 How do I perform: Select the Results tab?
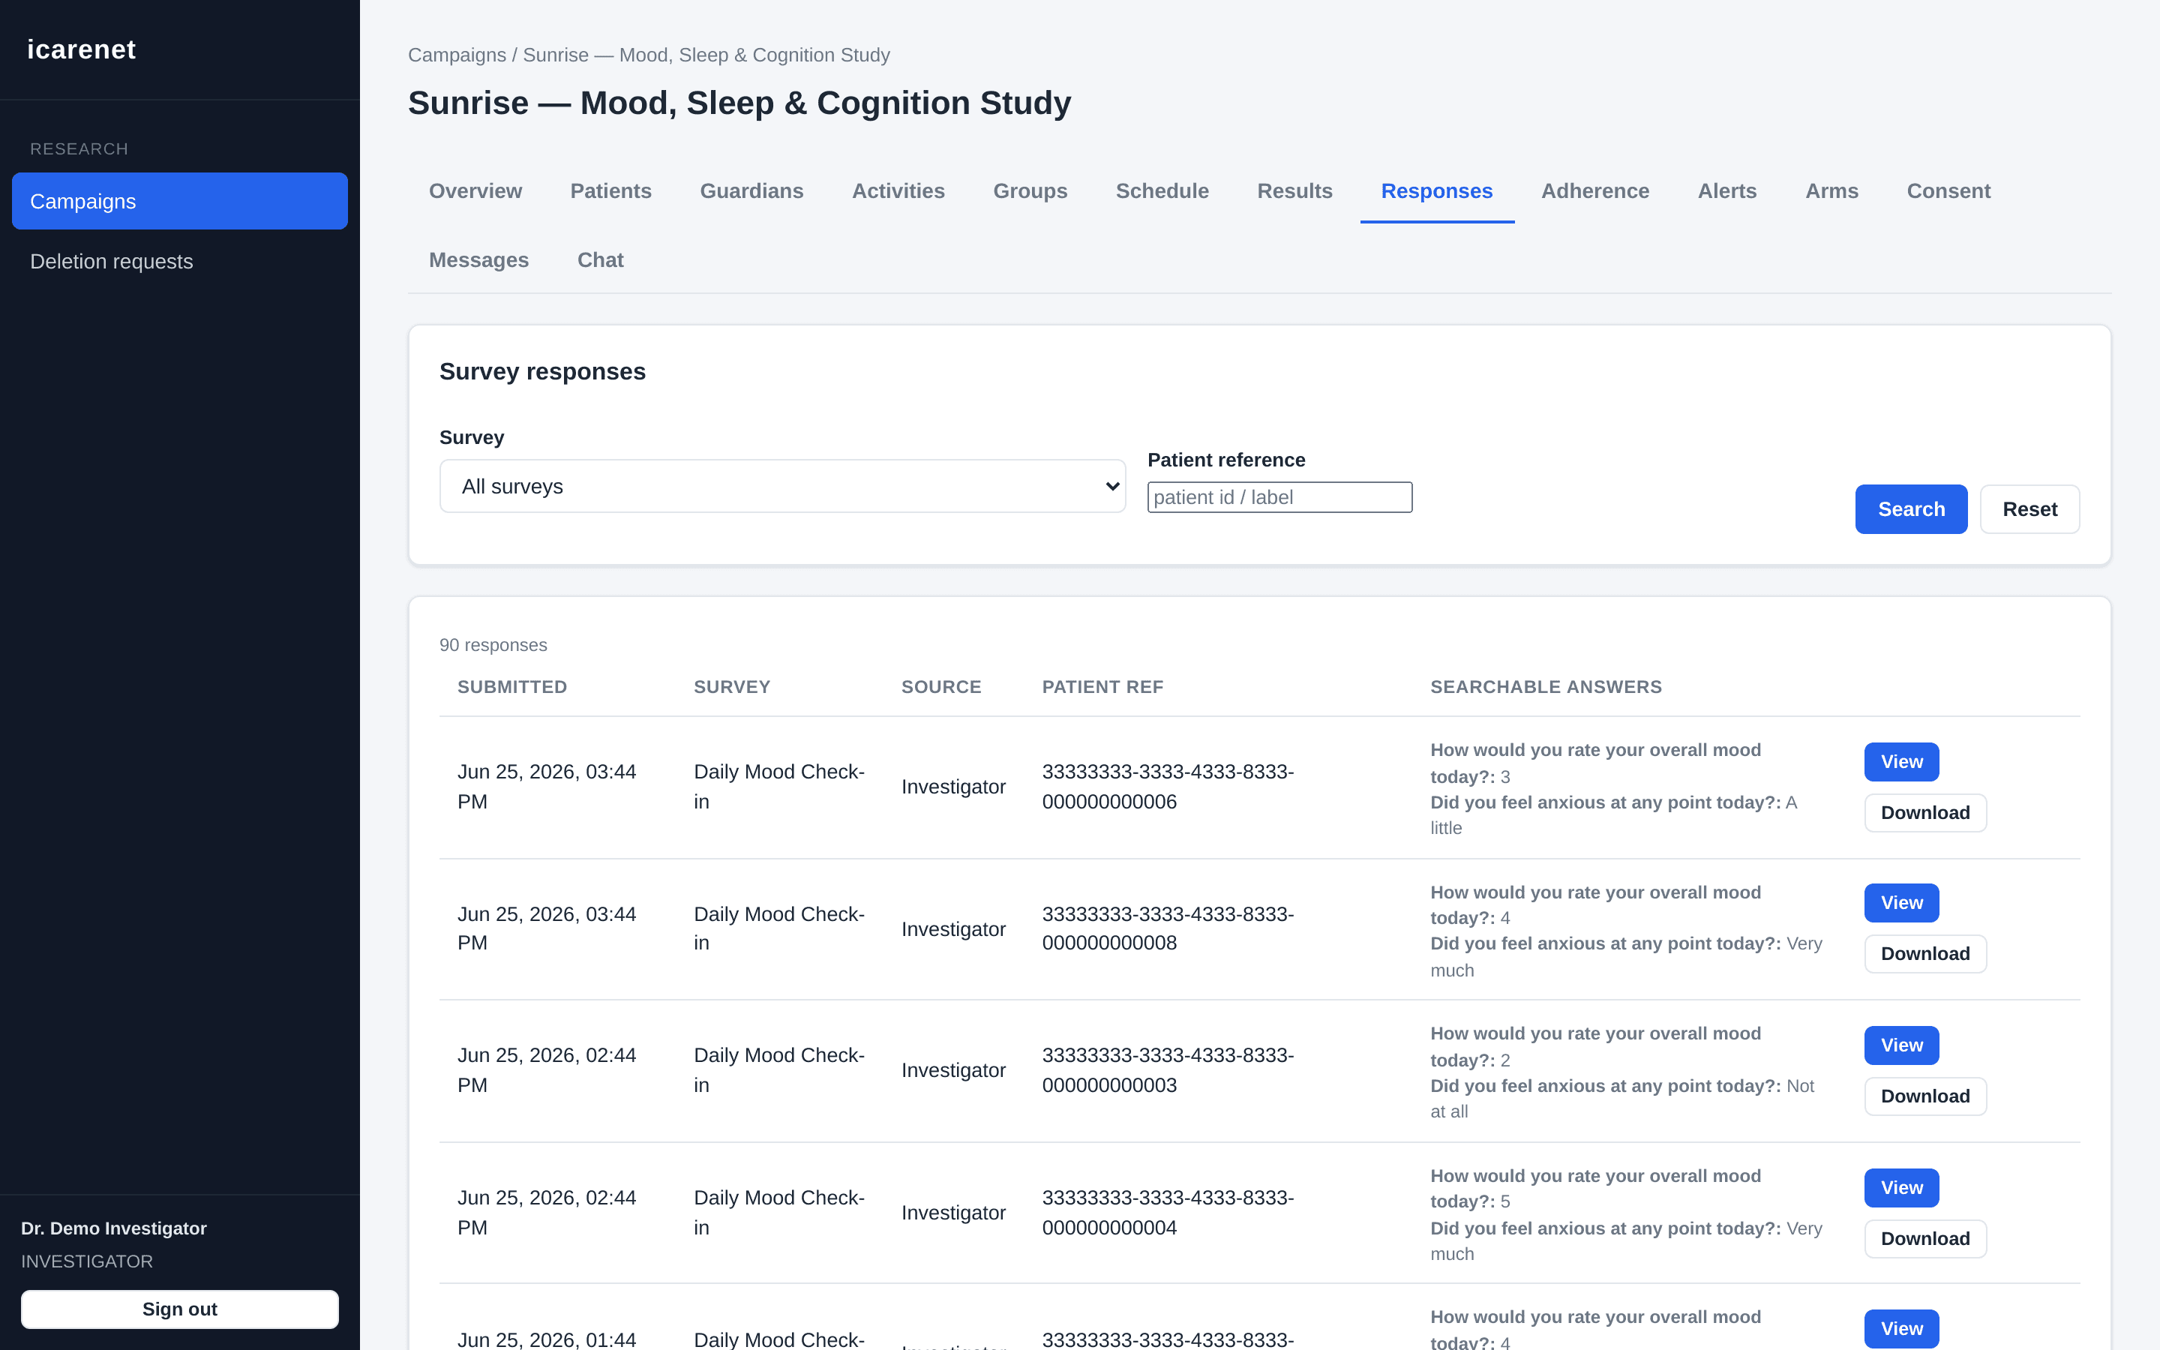pos(1294,191)
